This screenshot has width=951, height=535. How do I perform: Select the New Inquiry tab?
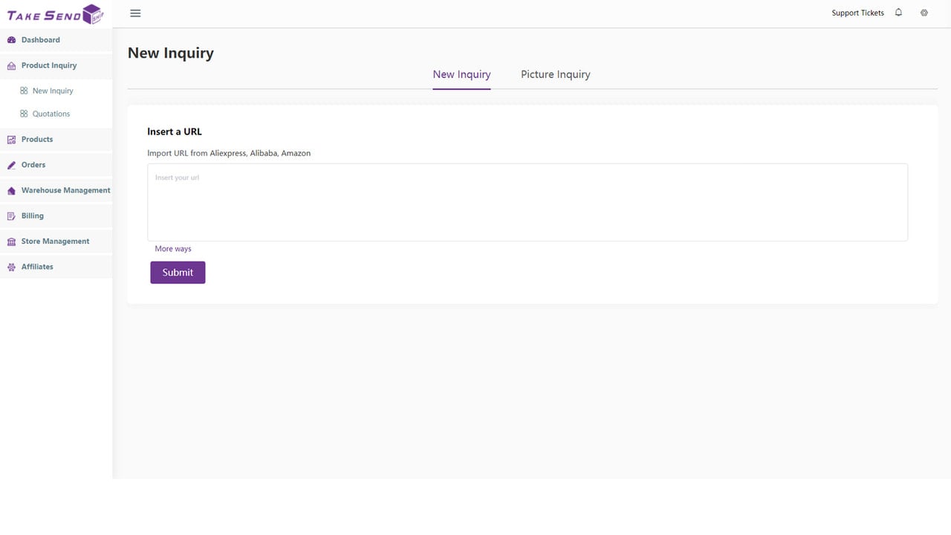tap(461, 74)
